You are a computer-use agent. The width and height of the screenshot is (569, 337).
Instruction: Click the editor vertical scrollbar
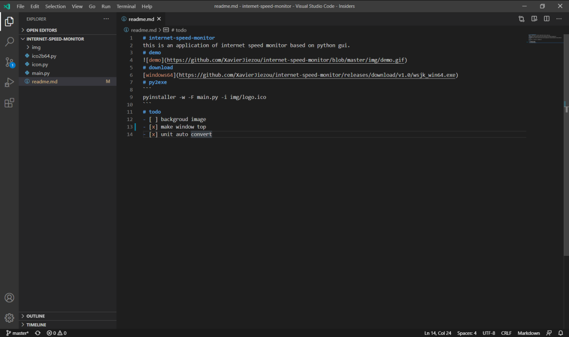[566, 145]
